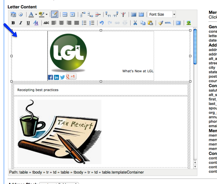Place cursor in "What's New at LGL" text
The height and width of the screenshot is (184, 217).
(138, 71)
